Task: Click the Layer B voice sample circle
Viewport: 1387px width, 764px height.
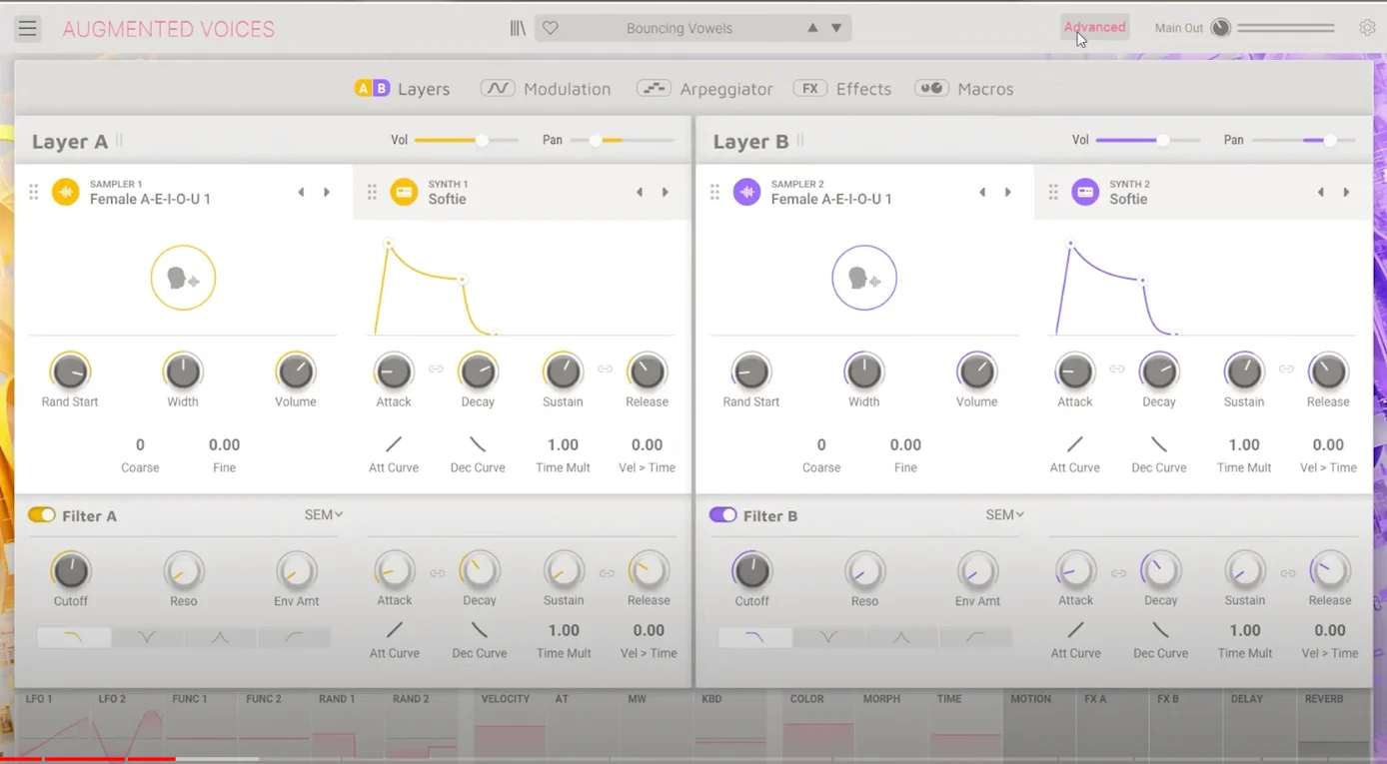Action: pyautogui.click(x=864, y=278)
